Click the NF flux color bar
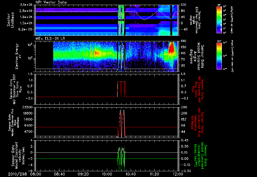Image resolution: width=257 pixels, height=177 pixels. [219, 19]
